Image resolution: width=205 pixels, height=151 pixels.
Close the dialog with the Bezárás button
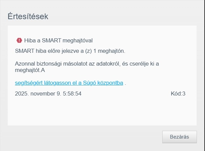pyautogui.click(x=179, y=137)
